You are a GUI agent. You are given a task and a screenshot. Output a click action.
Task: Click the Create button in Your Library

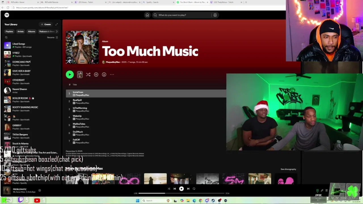(x=46, y=24)
